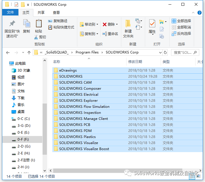The width and height of the screenshot is (205, 182).
Task: Open the 文件 (File) menu
Action: point(10,12)
